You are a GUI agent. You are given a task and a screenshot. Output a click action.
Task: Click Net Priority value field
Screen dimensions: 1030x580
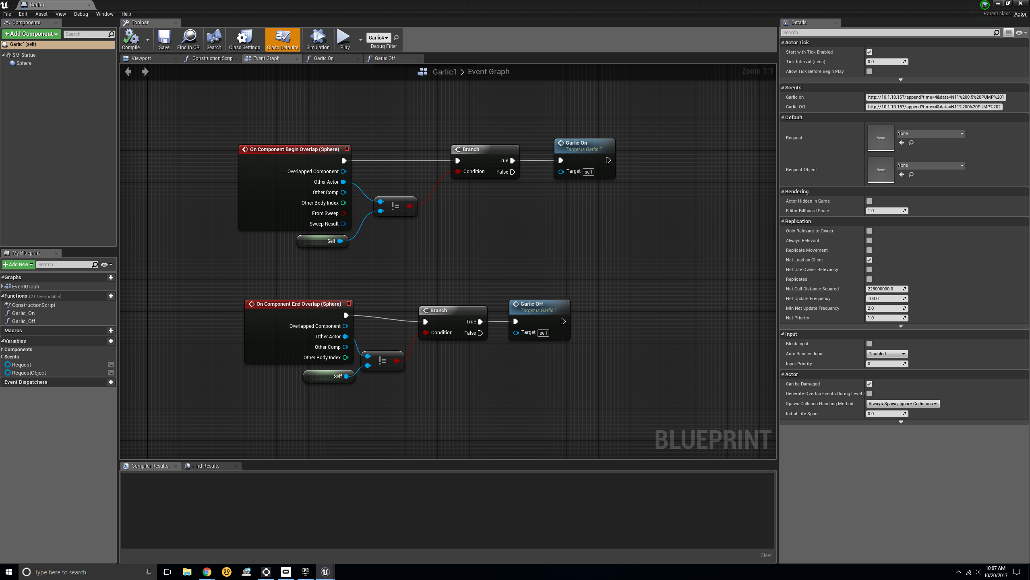887,318
